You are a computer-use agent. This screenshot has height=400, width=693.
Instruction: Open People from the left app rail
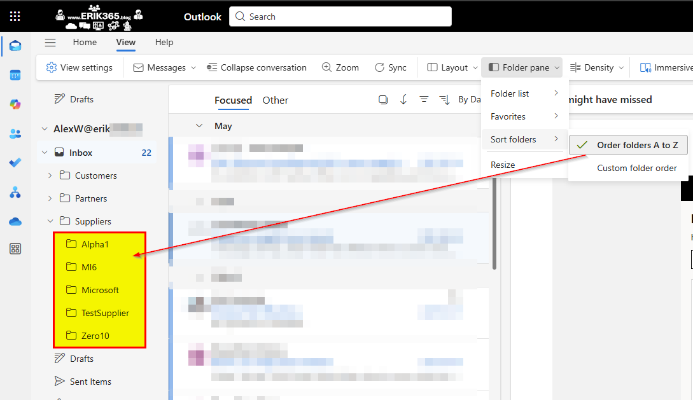[15, 134]
